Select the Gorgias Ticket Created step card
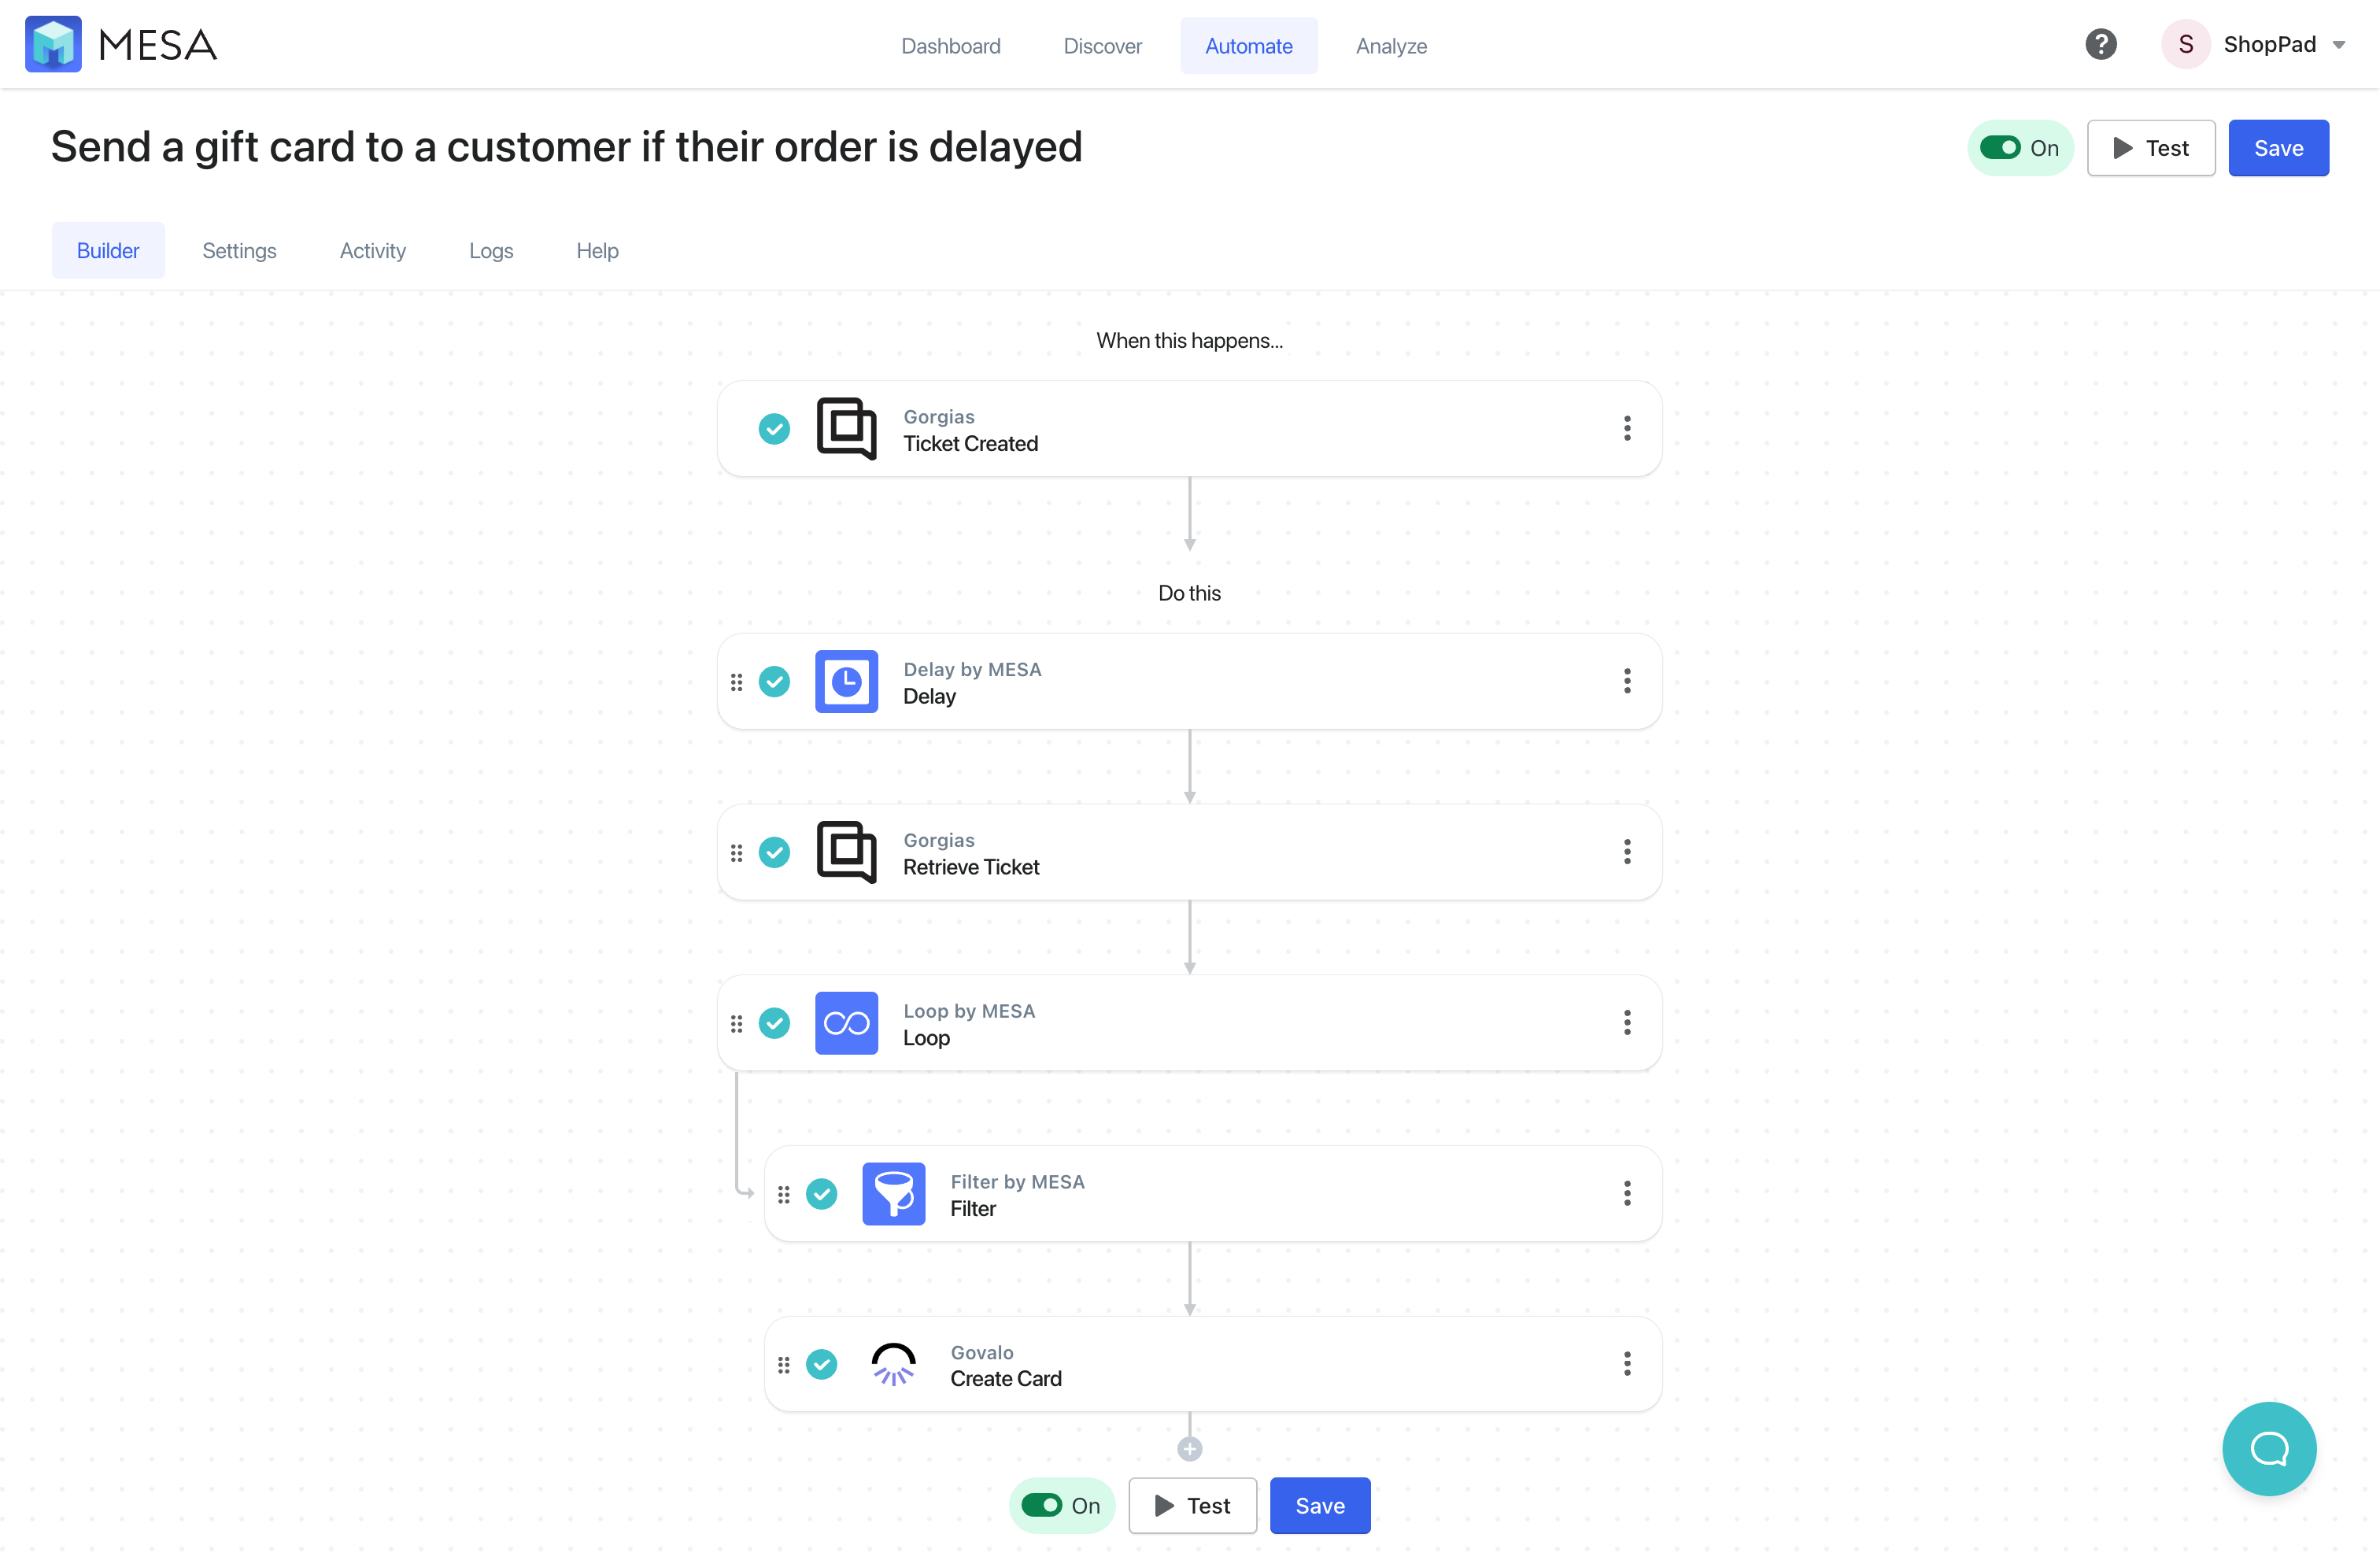 tap(1189, 428)
